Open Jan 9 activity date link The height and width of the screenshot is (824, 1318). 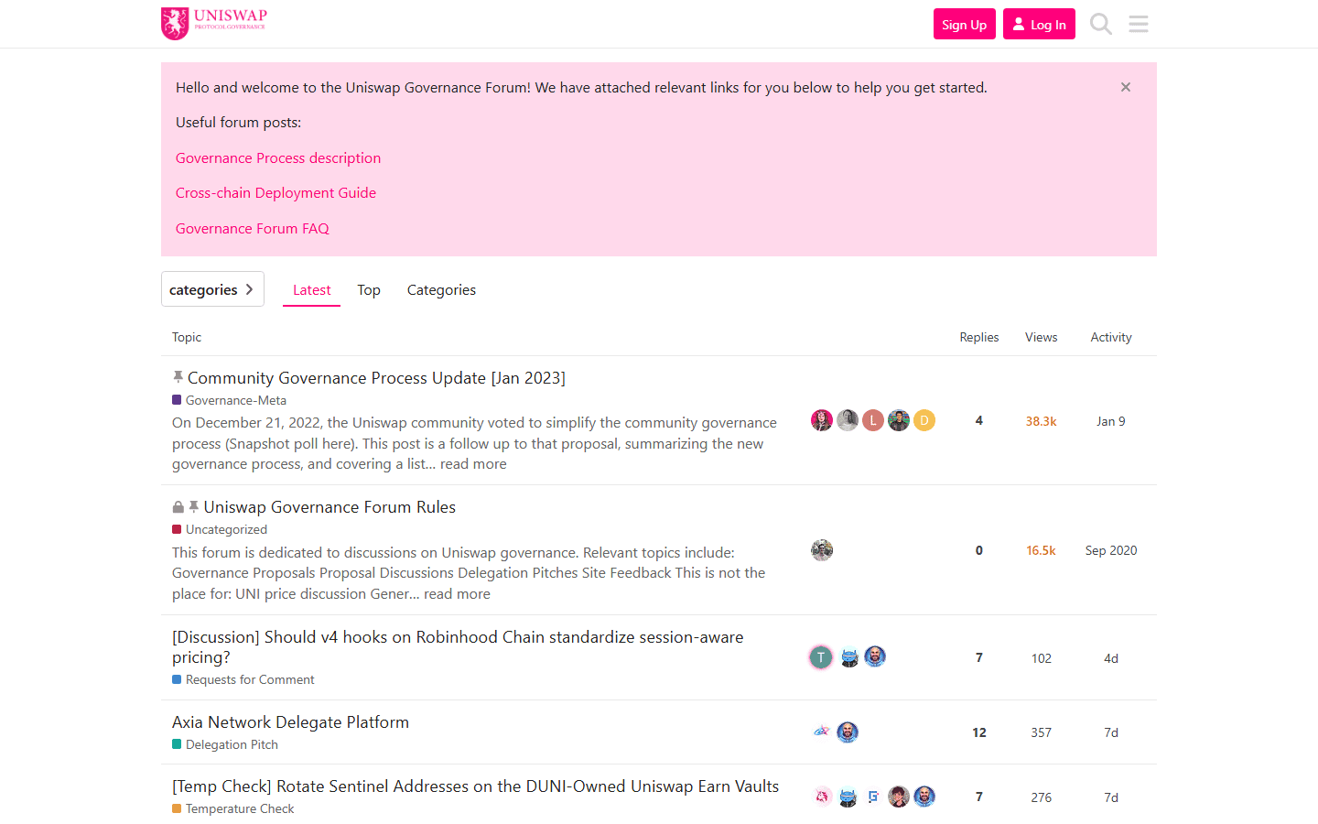tap(1111, 421)
